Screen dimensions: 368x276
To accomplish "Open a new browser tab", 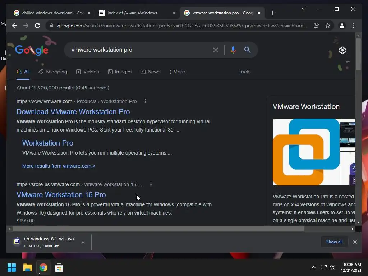I will click(272, 13).
